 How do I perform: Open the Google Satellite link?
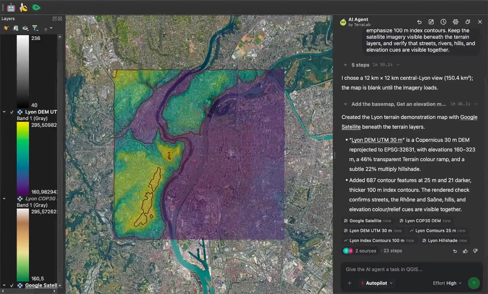pos(410,122)
